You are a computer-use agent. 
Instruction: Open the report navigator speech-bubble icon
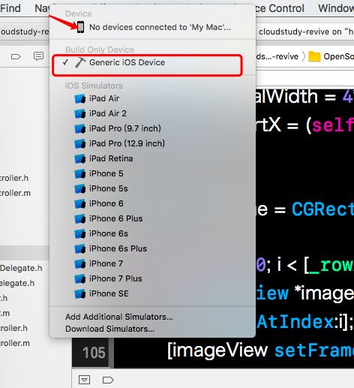[x=38, y=56]
